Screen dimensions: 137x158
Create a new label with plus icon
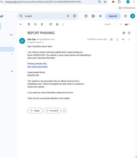12,71
